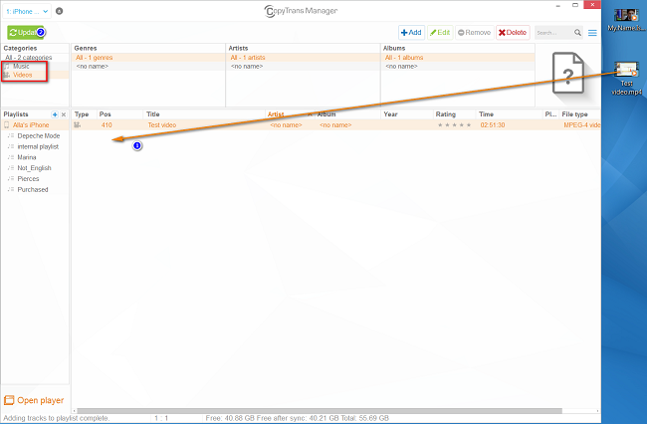647x424 pixels.
Task: Sort by Pos column header
Action: tap(120, 114)
